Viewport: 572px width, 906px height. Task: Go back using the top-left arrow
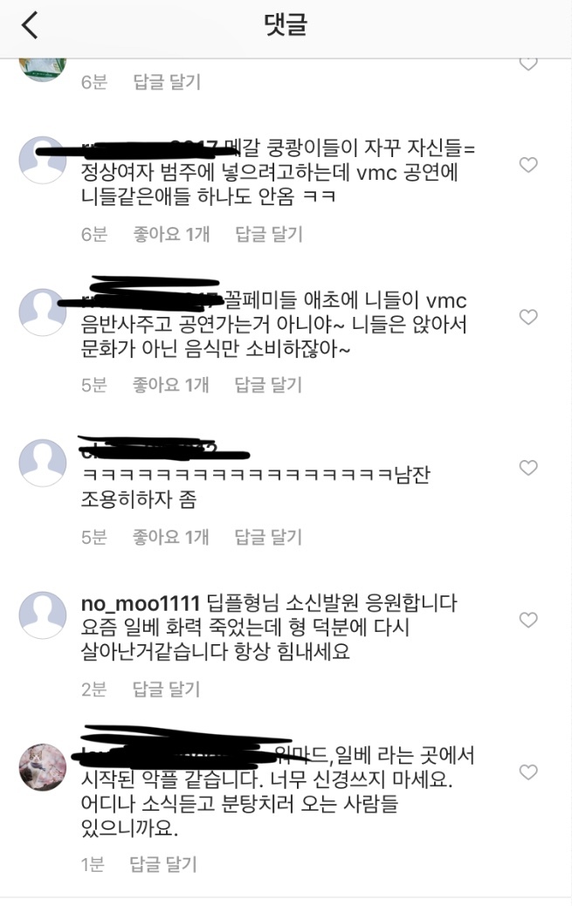click(x=30, y=25)
